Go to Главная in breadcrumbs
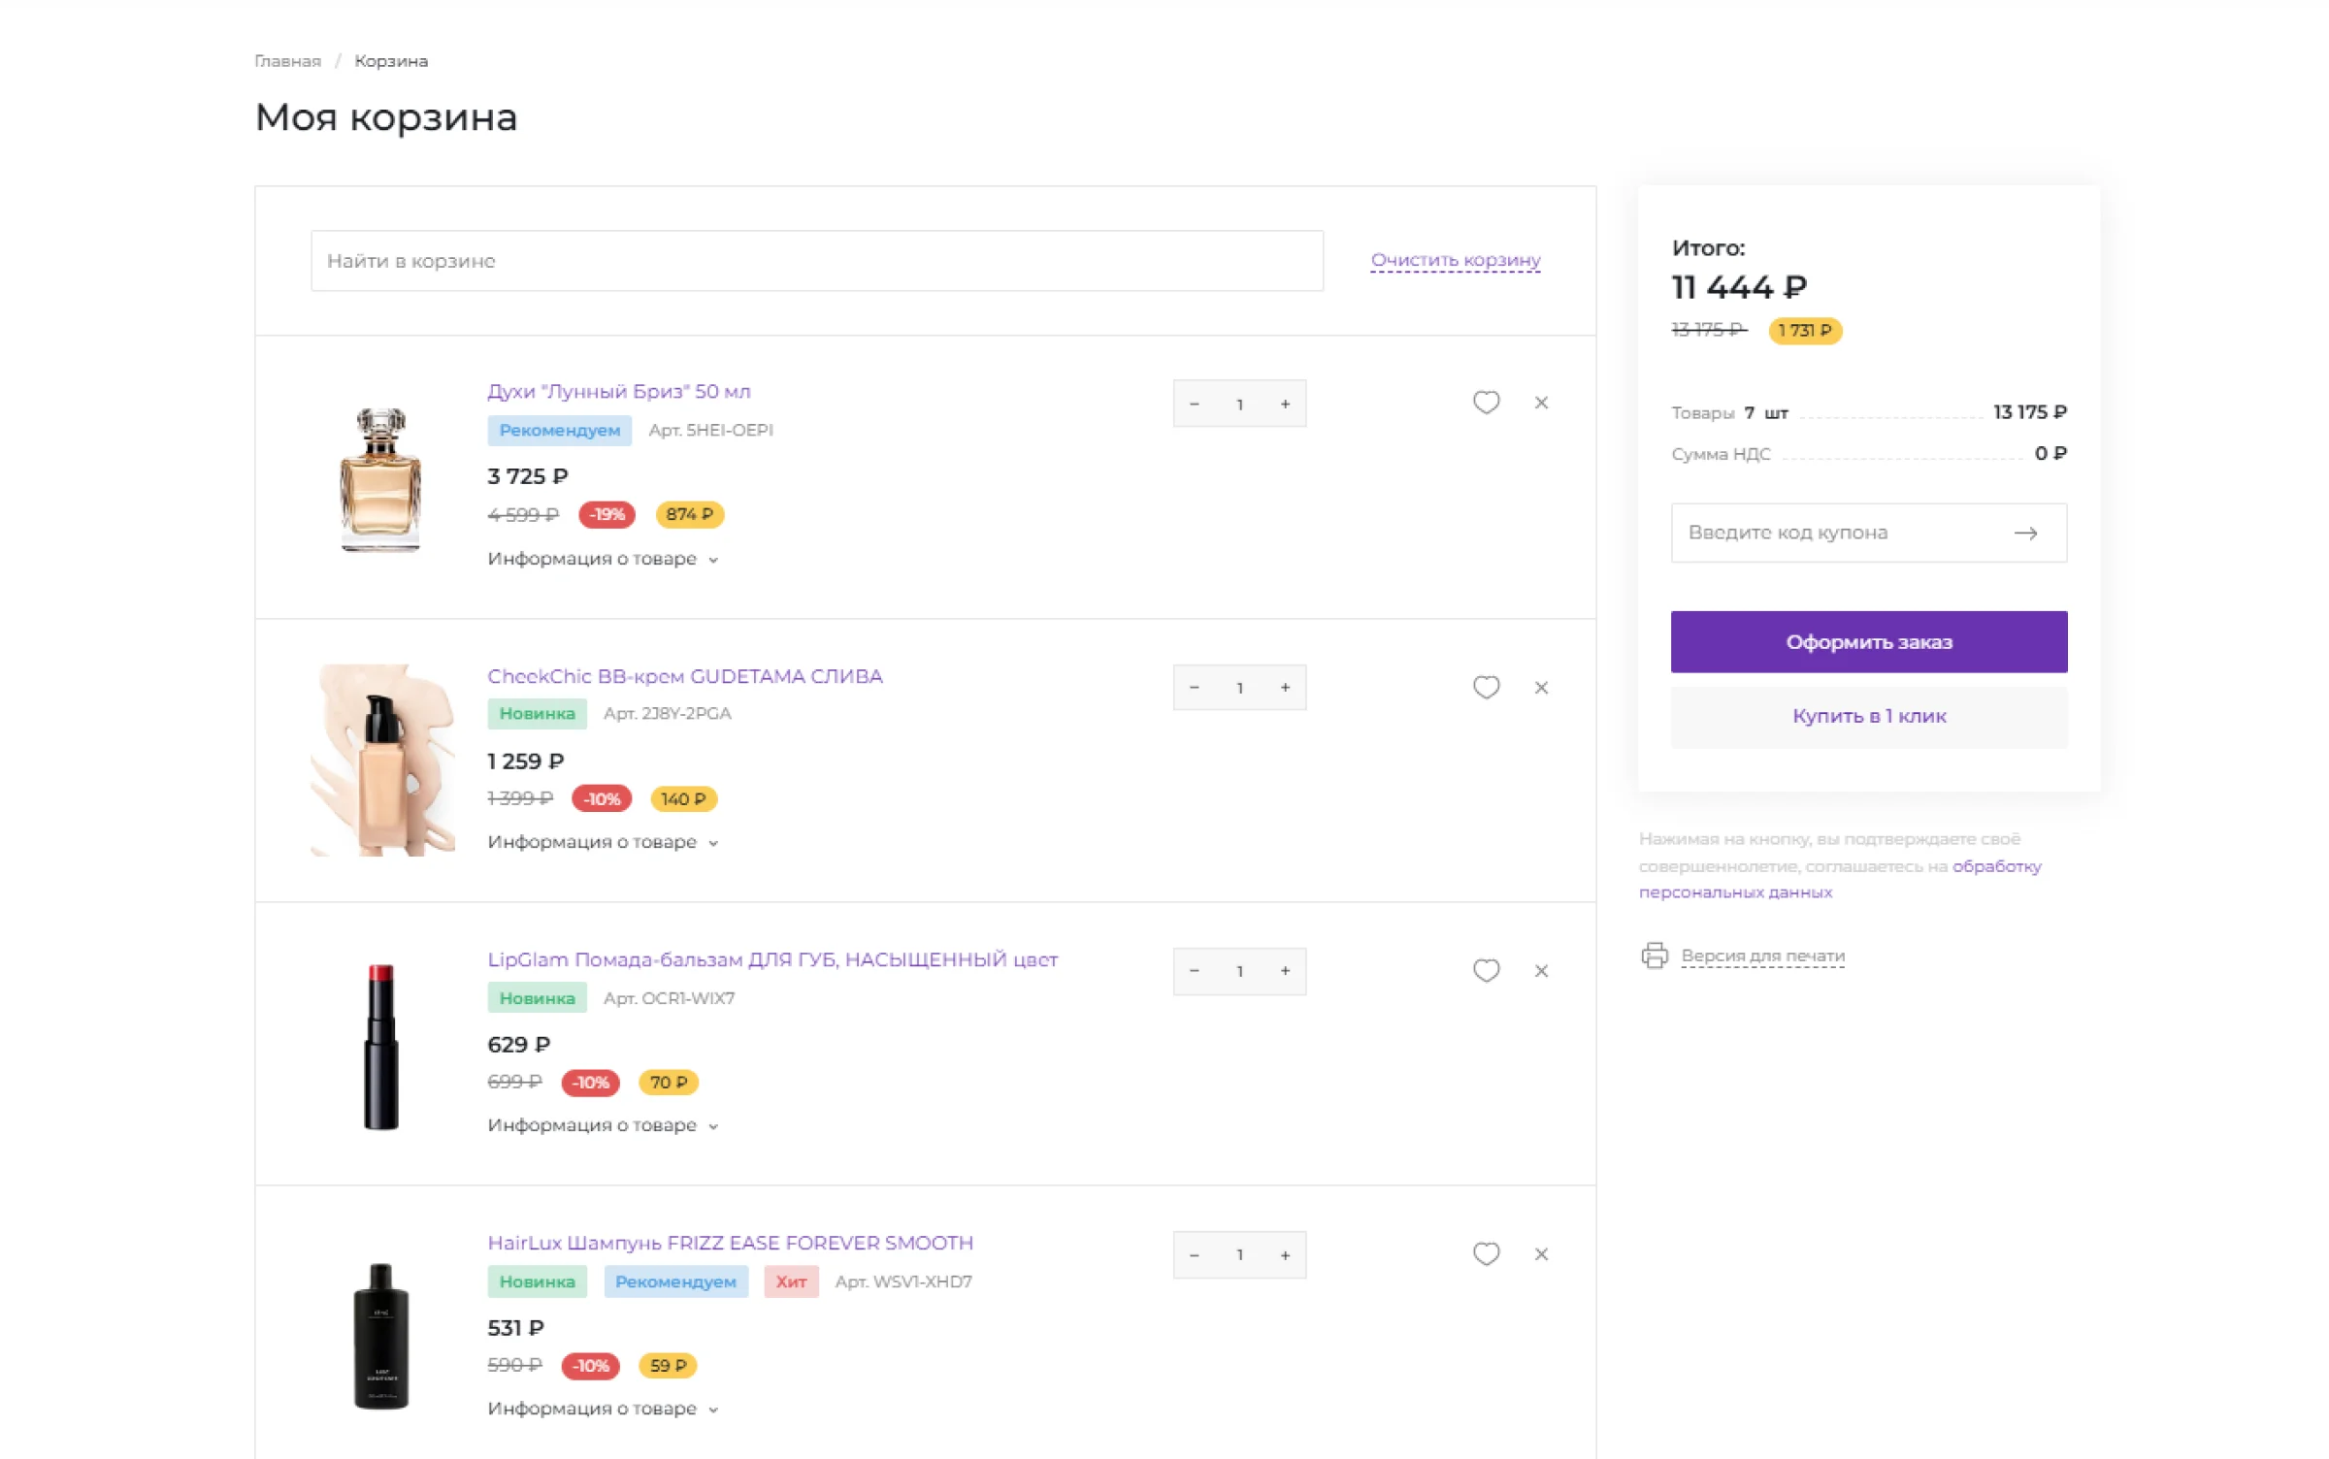This screenshot has width=2329, height=1459. coord(287,61)
